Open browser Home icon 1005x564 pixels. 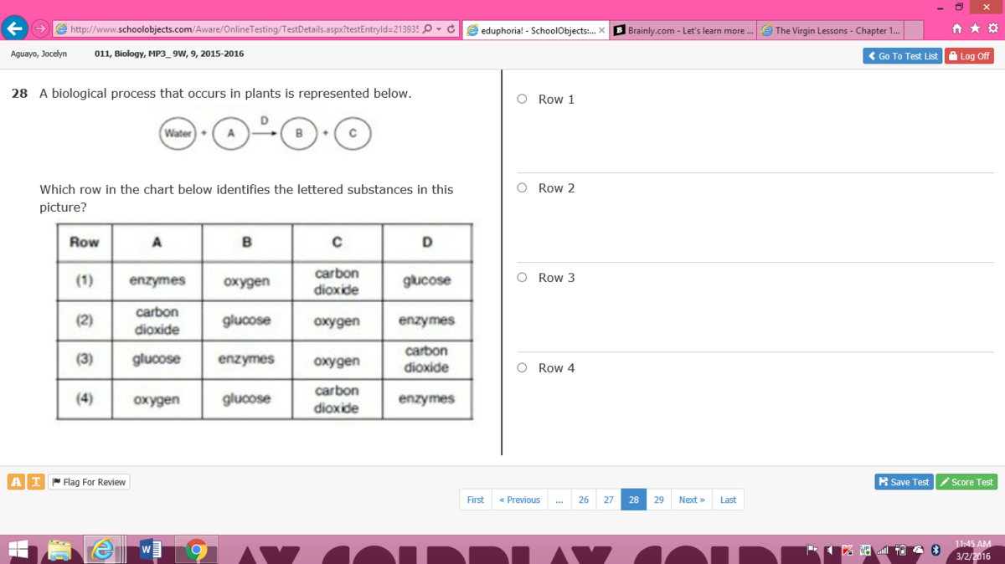click(957, 28)
